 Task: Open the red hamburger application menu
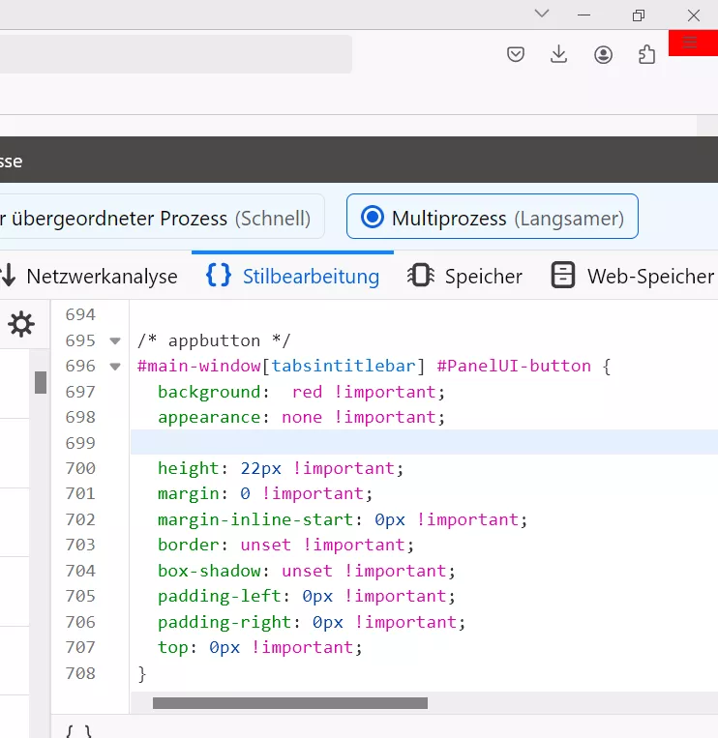[691, 43]
